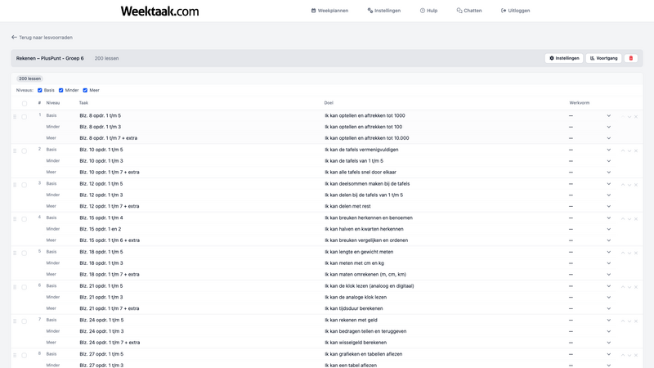Move lesson 3 down with arrow
This screenshot has height=368, width=654.
629,185
